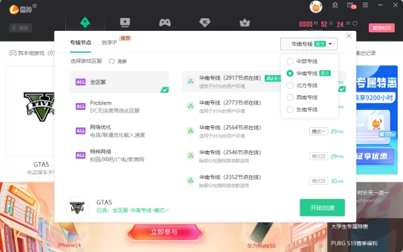
Task: Click the 暂停时间 pink button
Action: [x=382, y=27]
